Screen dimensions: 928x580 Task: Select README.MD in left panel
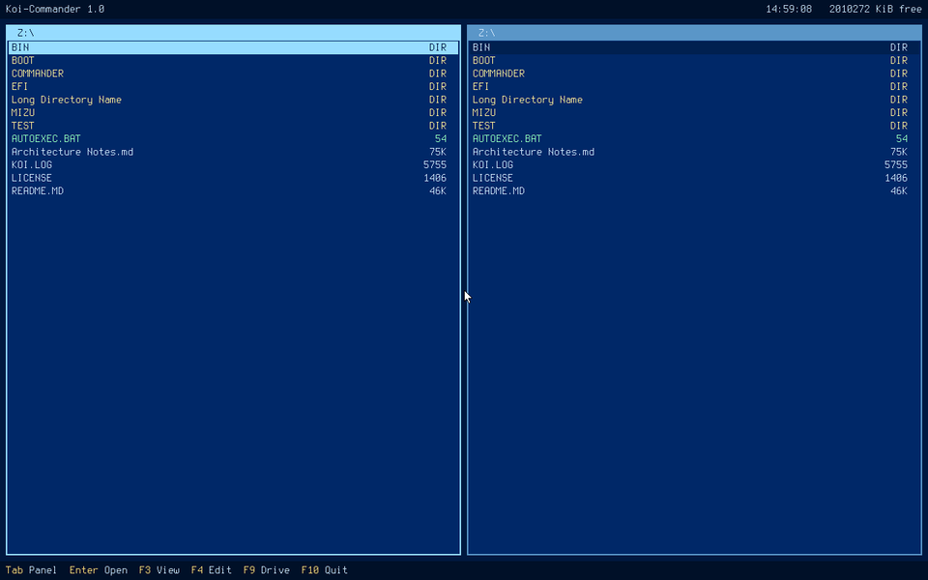(x=233, y=190)
